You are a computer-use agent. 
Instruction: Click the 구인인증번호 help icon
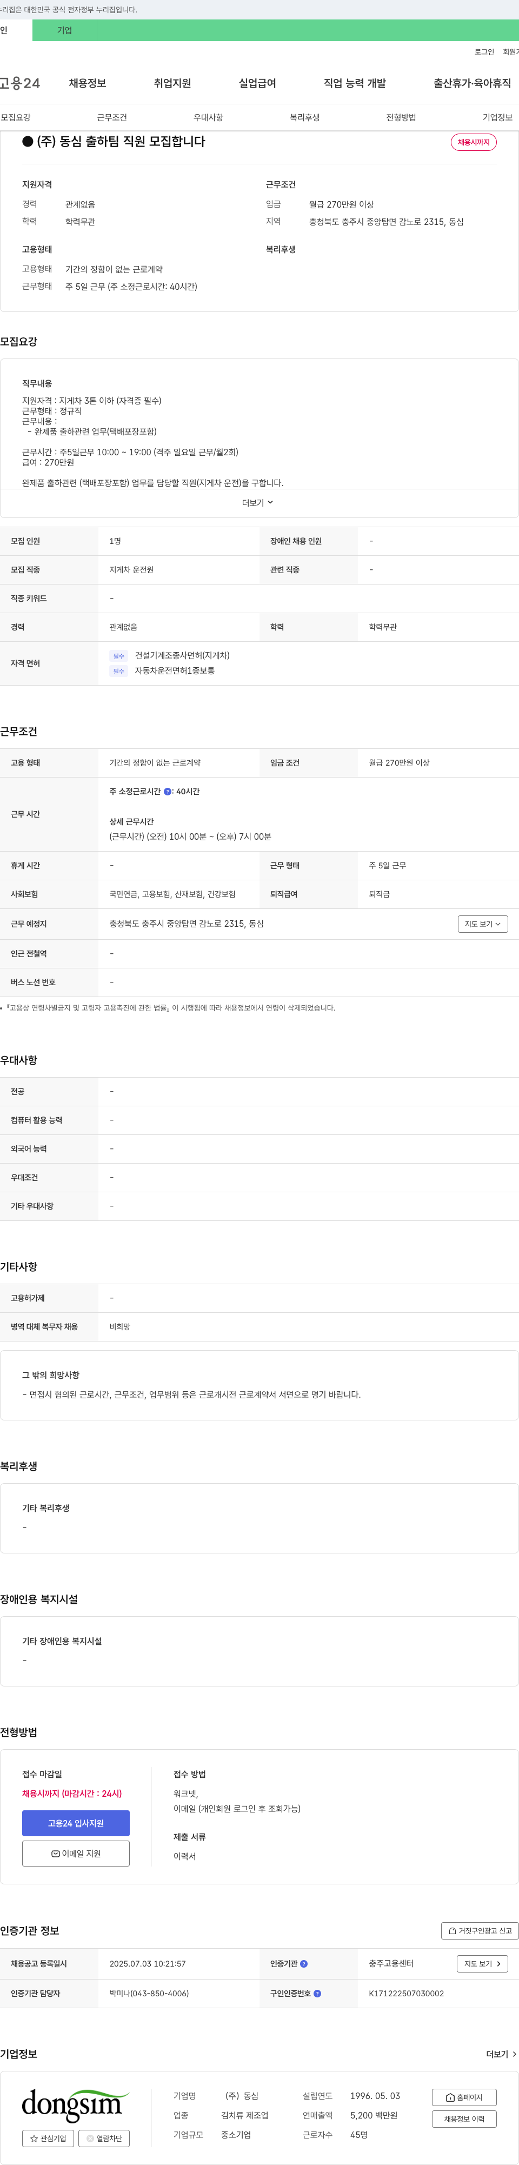tap(317, 1994)
